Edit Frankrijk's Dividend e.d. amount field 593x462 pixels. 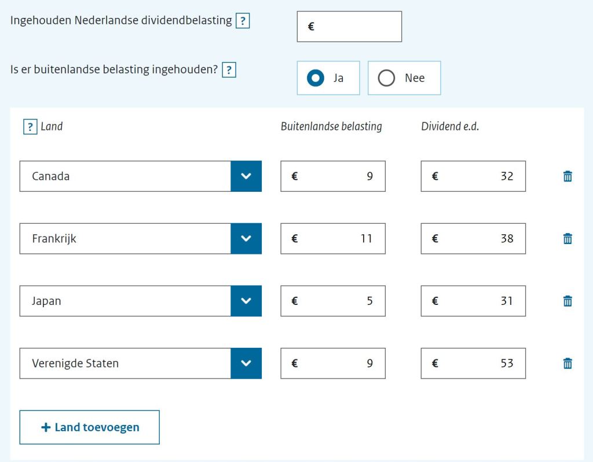[473, 238]
